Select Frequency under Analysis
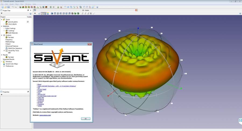 9,40
